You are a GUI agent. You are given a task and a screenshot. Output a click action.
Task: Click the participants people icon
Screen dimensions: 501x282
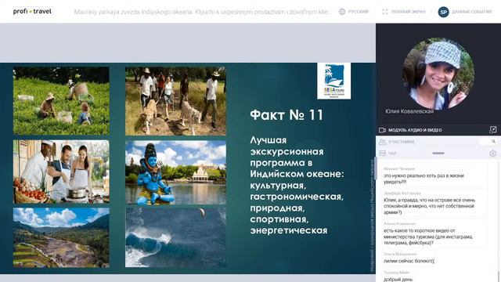click(382, 142)
